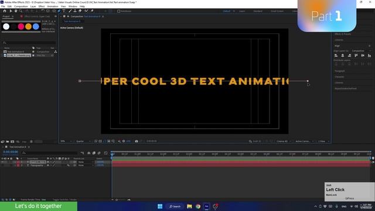This screenshot has height=211, width=375.
Task: Click the current time indicator playhead
Action: click(x=112, y=155)
